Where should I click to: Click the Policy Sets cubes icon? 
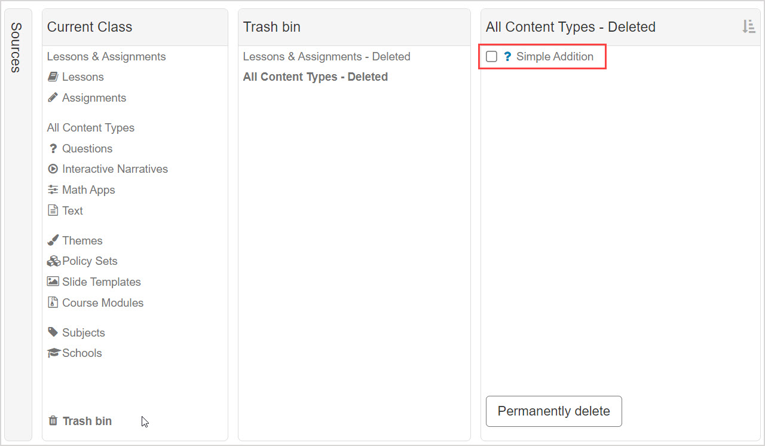click(x=53, y=261)
